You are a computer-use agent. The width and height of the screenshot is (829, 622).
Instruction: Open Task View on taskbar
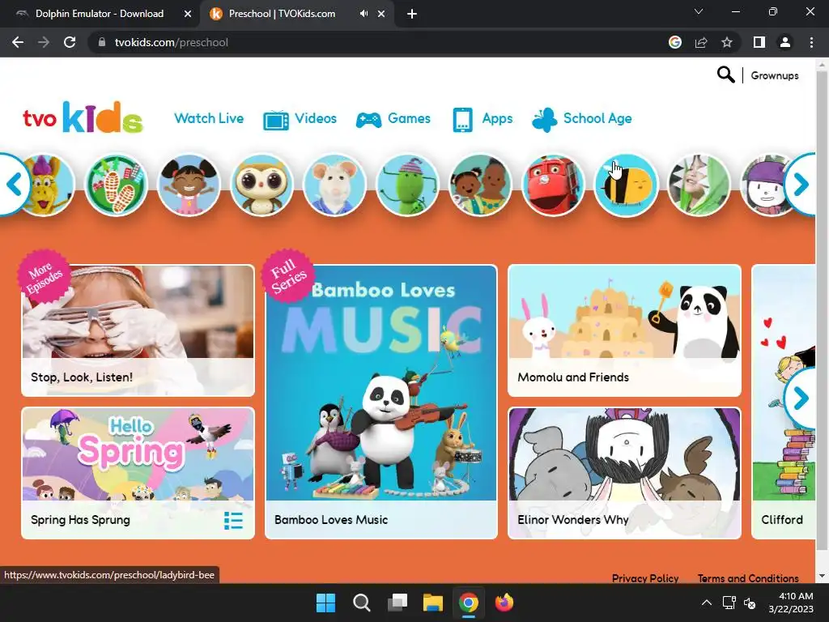[397, 603]
